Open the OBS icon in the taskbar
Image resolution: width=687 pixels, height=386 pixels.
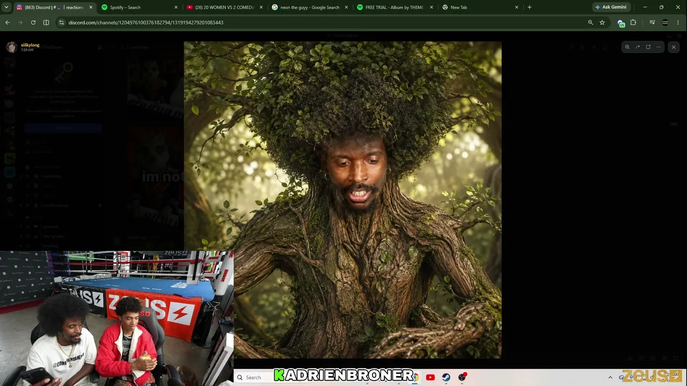(462, 377)
